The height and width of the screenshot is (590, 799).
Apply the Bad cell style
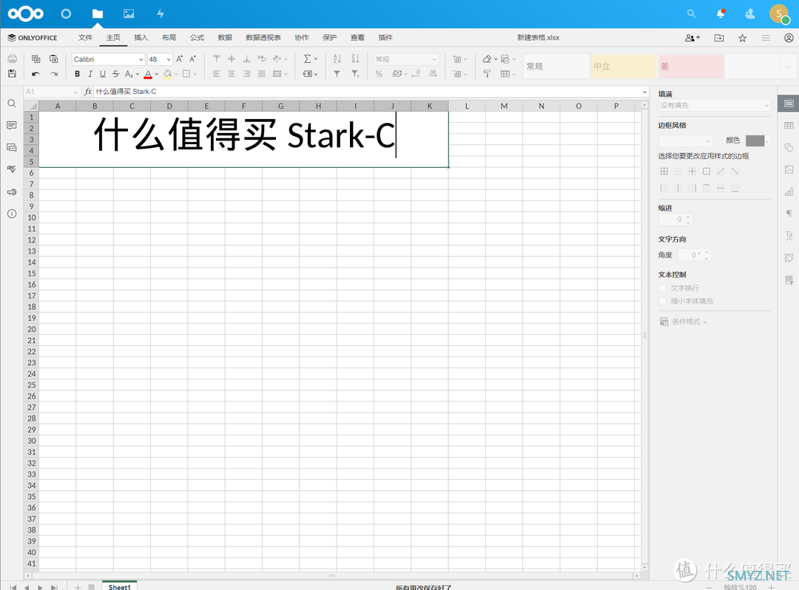point(691,67)
